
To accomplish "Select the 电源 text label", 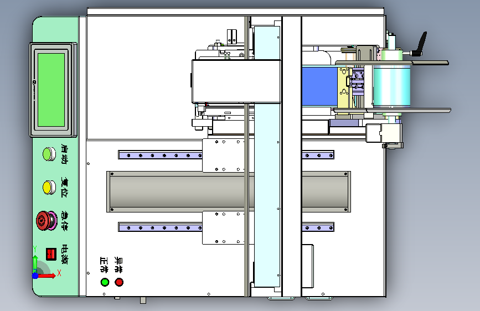I will click(65, 254).
